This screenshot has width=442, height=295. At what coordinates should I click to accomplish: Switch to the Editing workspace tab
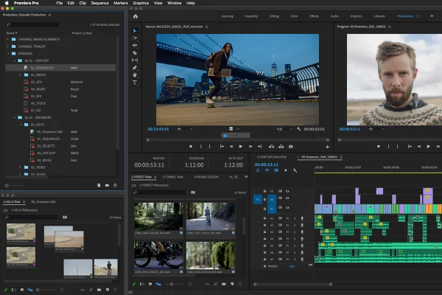pyautogui.click(x=274, y=16)
